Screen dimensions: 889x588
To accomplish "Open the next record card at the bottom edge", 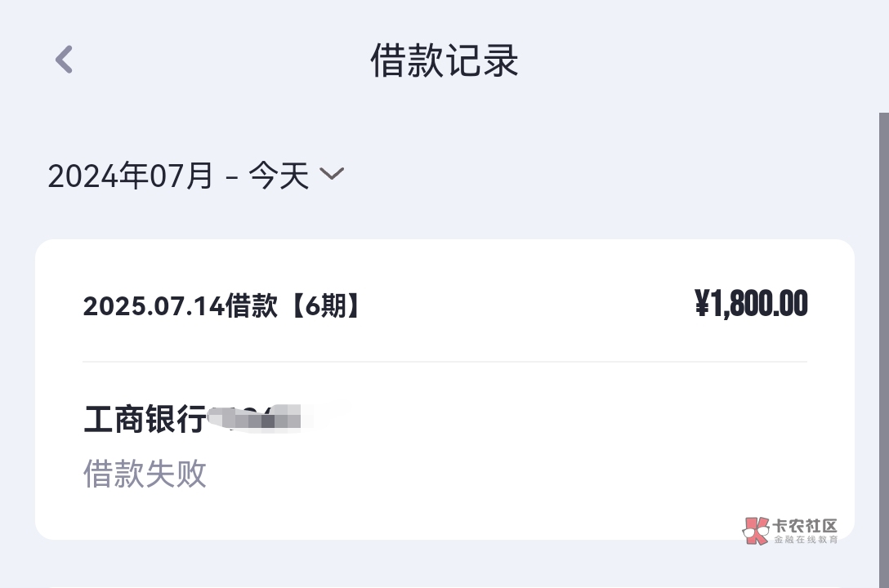I will click(444, 585).
